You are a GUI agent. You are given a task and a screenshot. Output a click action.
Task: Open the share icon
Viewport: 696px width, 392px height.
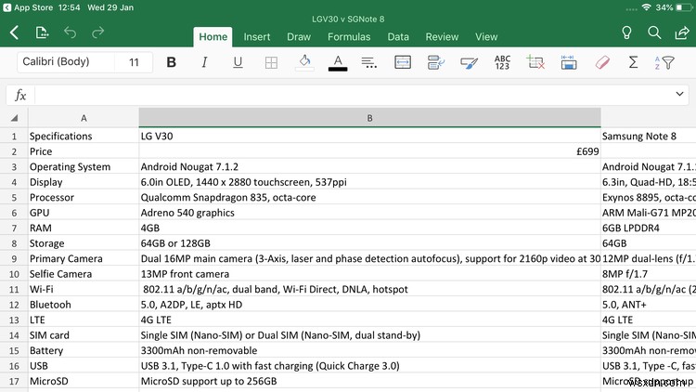(x=681, y=33)
